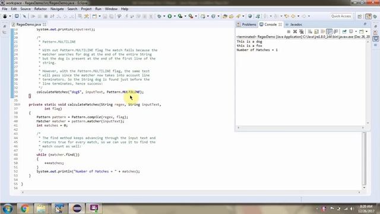Toggle console Word Wrap icon
Screen dimensions: 380x214
[x=323, y=32]
